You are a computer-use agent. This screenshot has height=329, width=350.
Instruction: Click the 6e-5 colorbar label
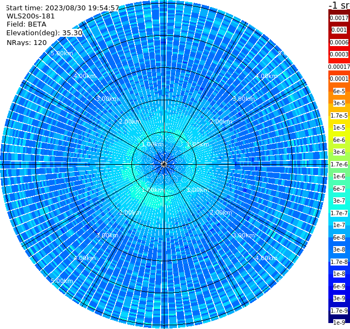click(339, 91)
